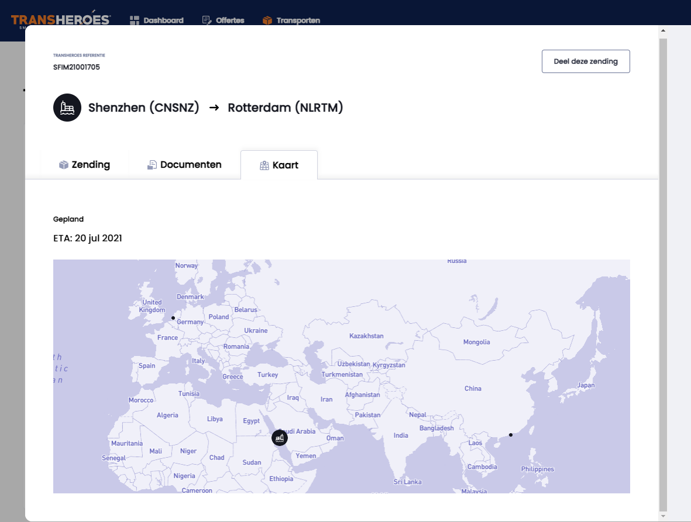Click the Philippines label on map
The image size is (691, 522).
(537, 469)
